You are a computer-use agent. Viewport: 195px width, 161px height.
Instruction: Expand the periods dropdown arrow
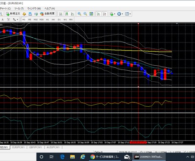123,14
